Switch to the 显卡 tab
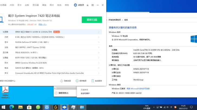197x110 pixels. 19,5
